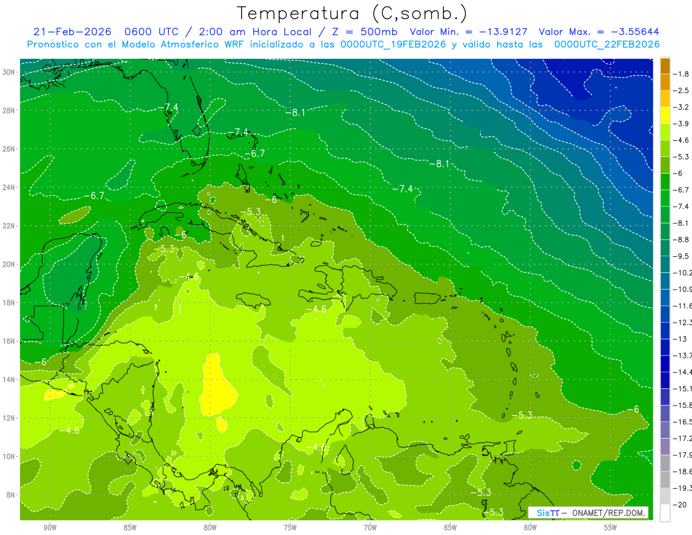This screenshot has height=535, width=692.
Task: Click the "12N" latitude axis label
Action: tap(9, 418)
